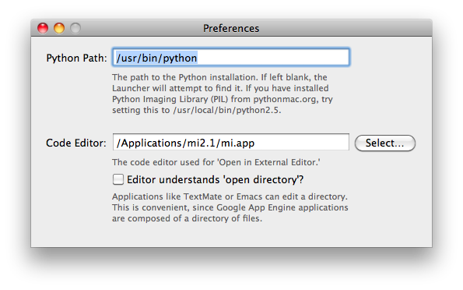Image resolution: width=463 pixels, height=290 pixels.
Task: Click the "Editor understands 'open directory'?" label text
Action: point(215,179)
